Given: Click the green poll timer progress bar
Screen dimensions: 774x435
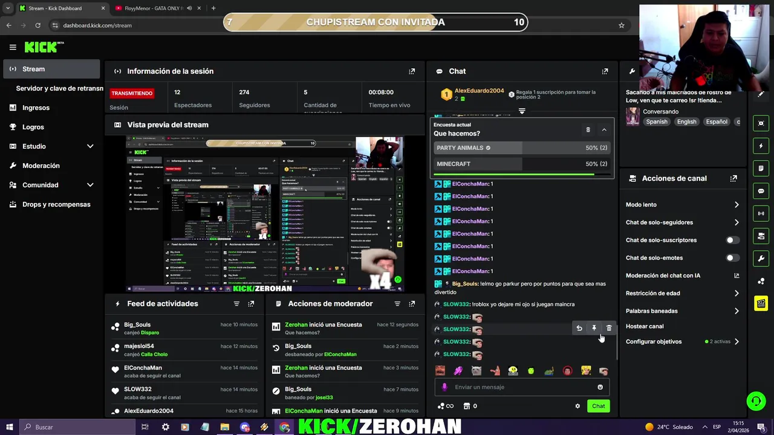Looking at the screenshot, I should pyautogui.click(x=522, y=175).
